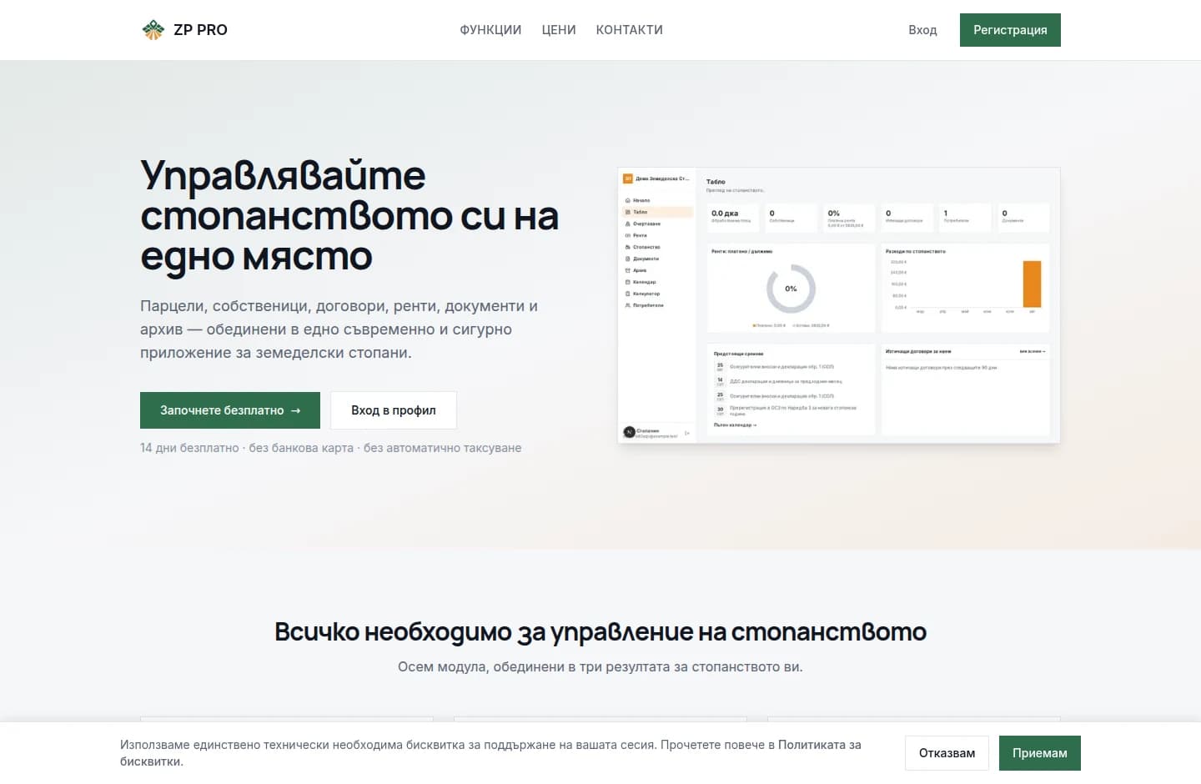1201x784 pixels.
Task: Click the text starting '14 дни безплатно'
Action: [x=330, y=448]
